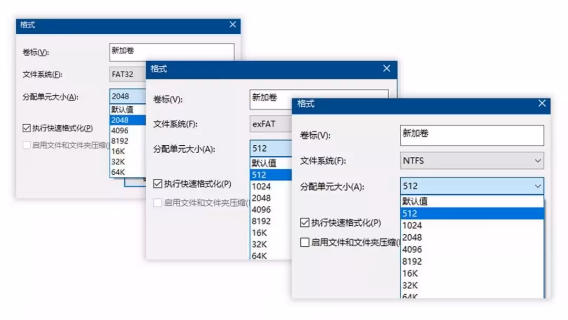
Task: Tick the disabled compression checkbox in FAT32 dialog
Action: (x=26, y=145)
